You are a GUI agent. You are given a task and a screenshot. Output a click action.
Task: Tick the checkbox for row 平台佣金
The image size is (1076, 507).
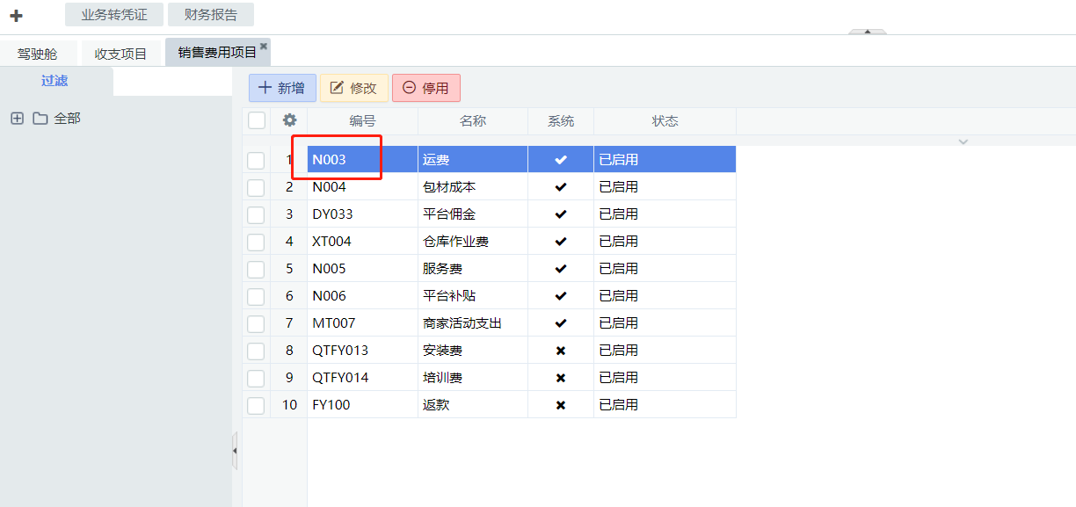256,214
